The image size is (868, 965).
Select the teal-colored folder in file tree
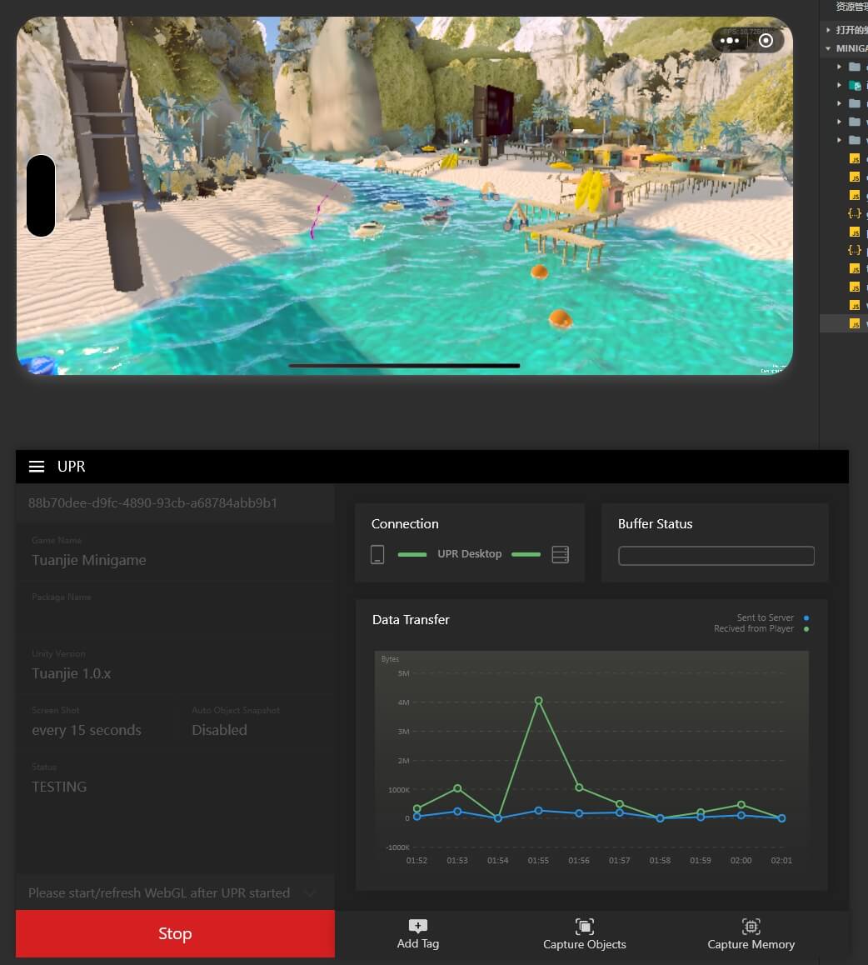point(855,85)
